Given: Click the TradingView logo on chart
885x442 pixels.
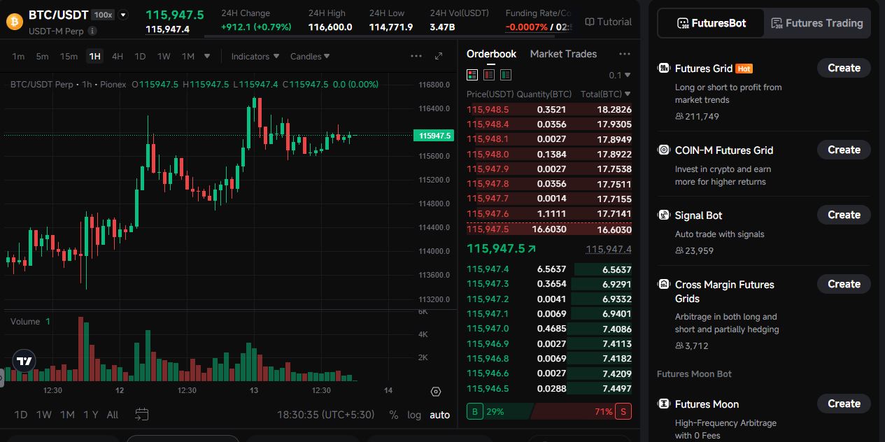Looking at the screenshot, I should 24,362.
